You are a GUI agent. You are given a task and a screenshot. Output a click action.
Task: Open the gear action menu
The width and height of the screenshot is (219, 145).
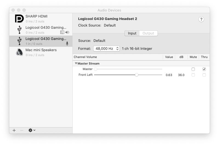tap(32, 130)
